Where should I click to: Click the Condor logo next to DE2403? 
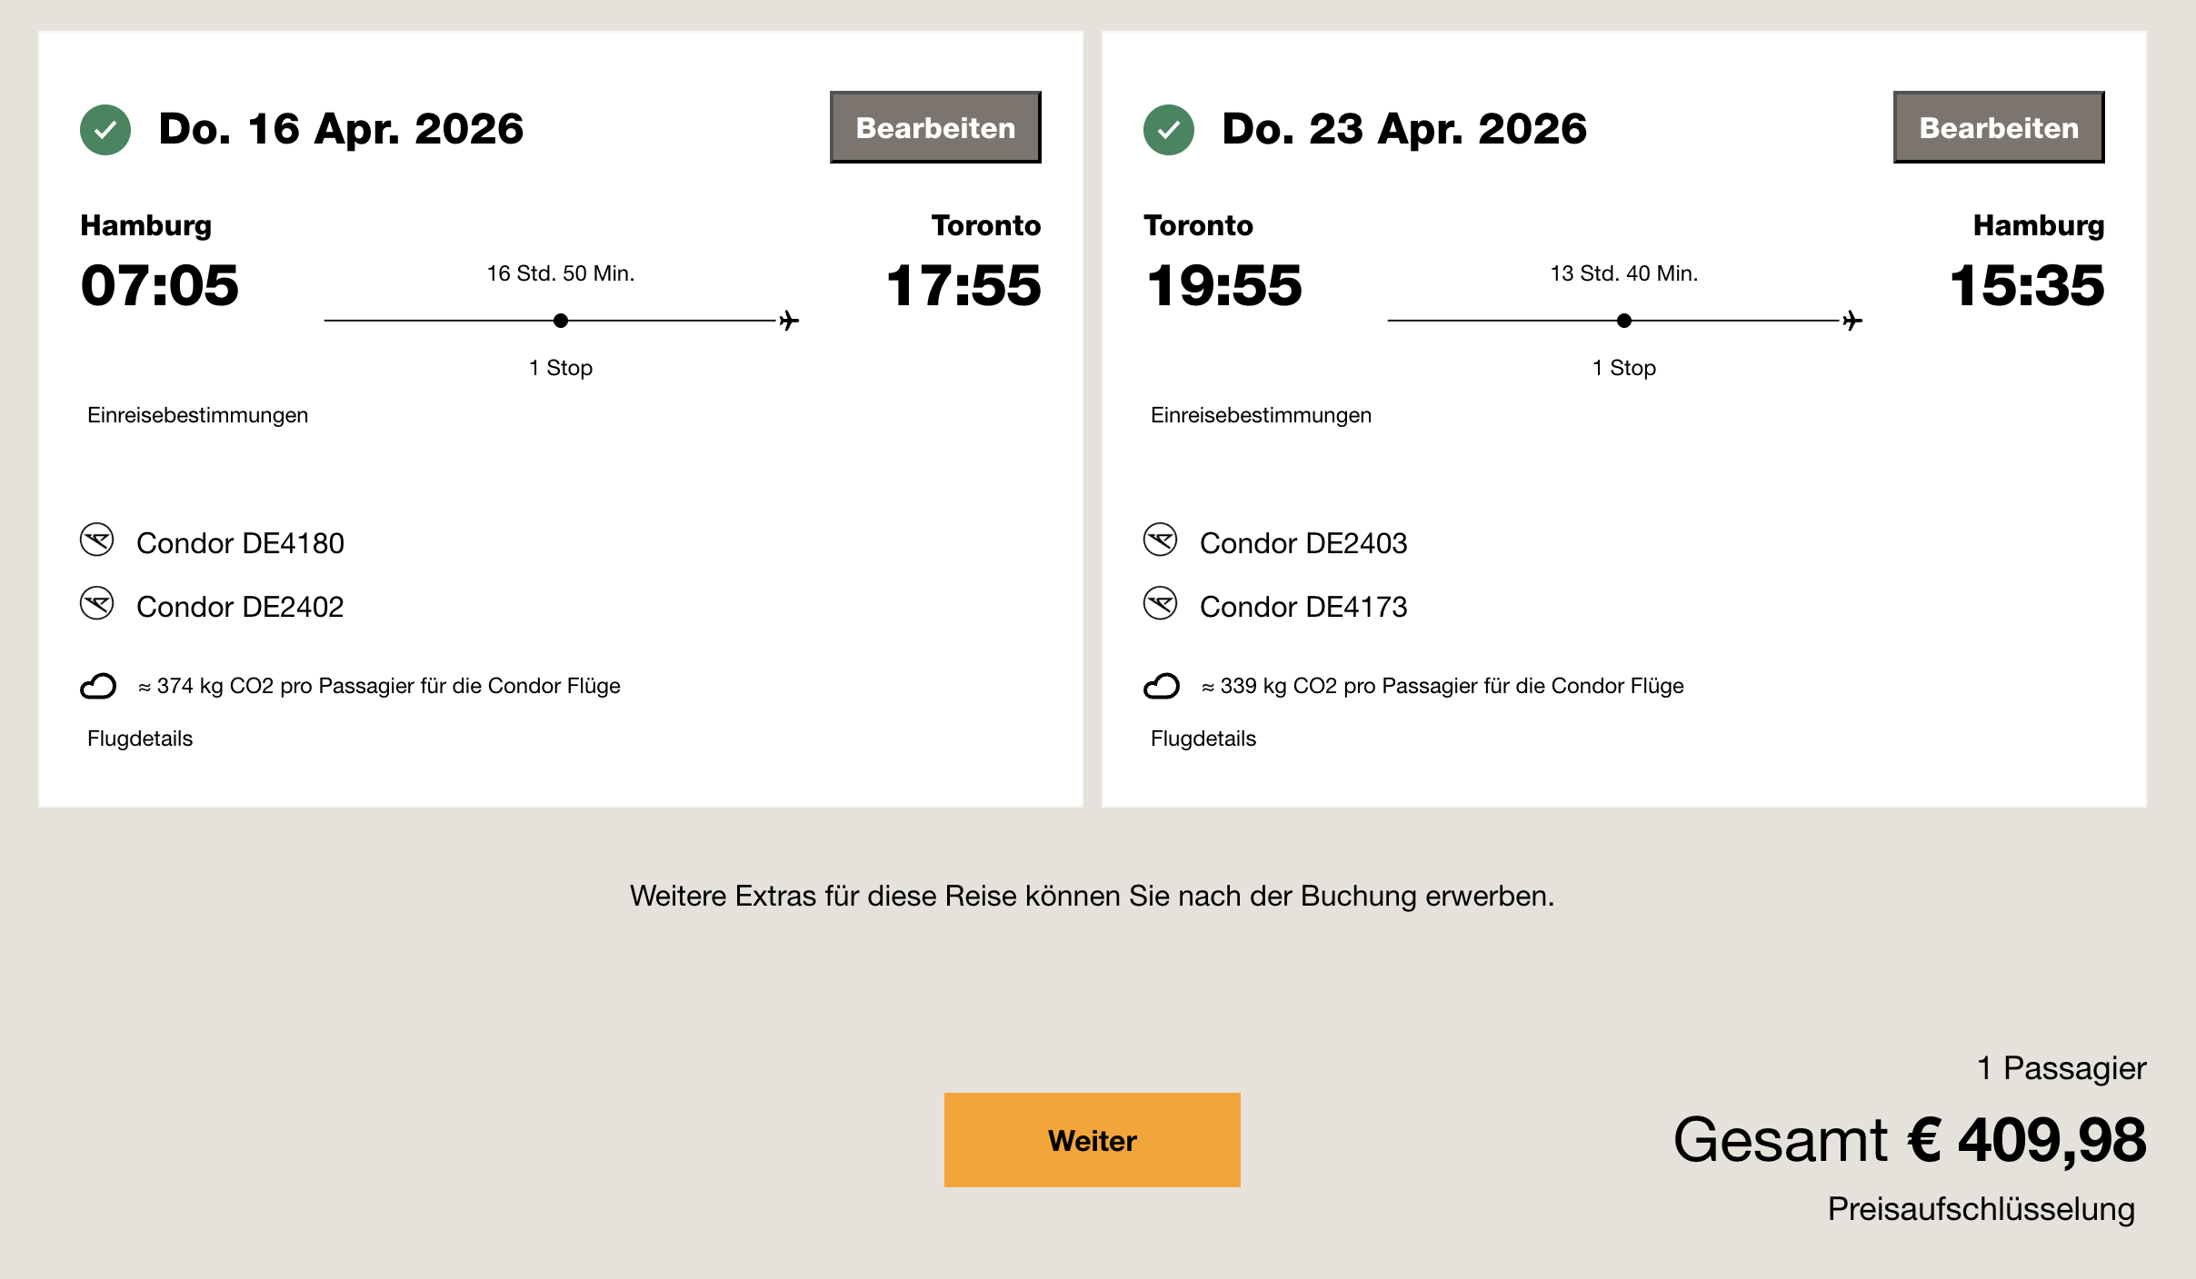(1161, 540)
